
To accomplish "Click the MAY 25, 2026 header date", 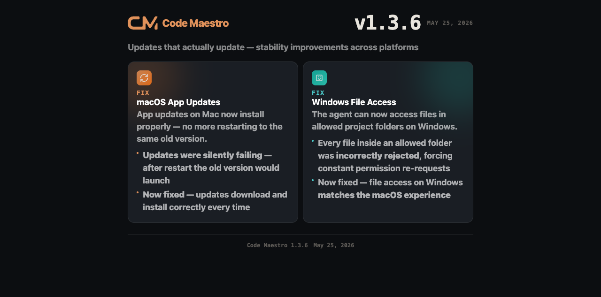I will click(x=450, y=23).
